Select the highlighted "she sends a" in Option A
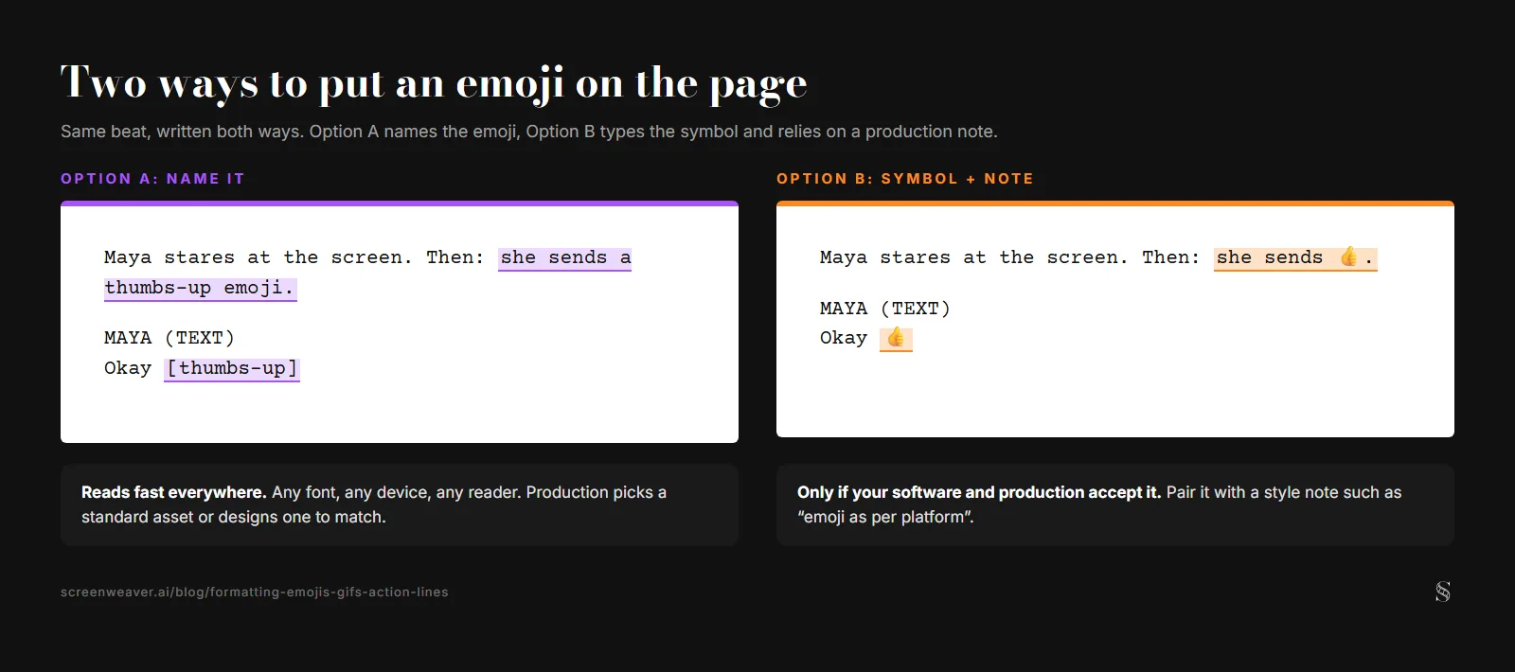The image size is (1515, 672). (565, 257)
